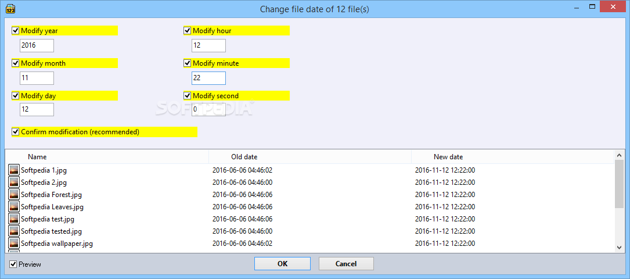Turn off the Preview checkbox
Screen dimensions: 630x279
pos(13,264)
